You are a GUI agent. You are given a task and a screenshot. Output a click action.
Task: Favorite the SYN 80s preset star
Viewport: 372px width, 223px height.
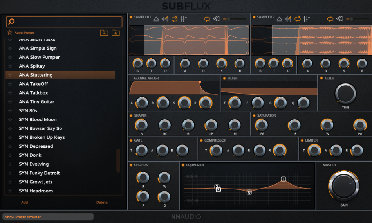coord(10,111)
